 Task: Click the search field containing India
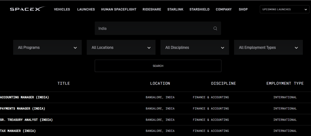[153, 28]
